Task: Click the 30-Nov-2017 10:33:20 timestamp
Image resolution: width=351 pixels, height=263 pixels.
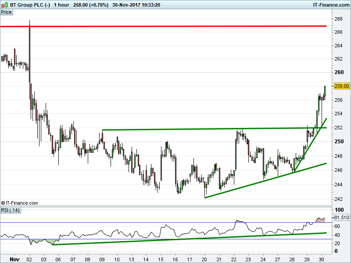Action: 136,5
